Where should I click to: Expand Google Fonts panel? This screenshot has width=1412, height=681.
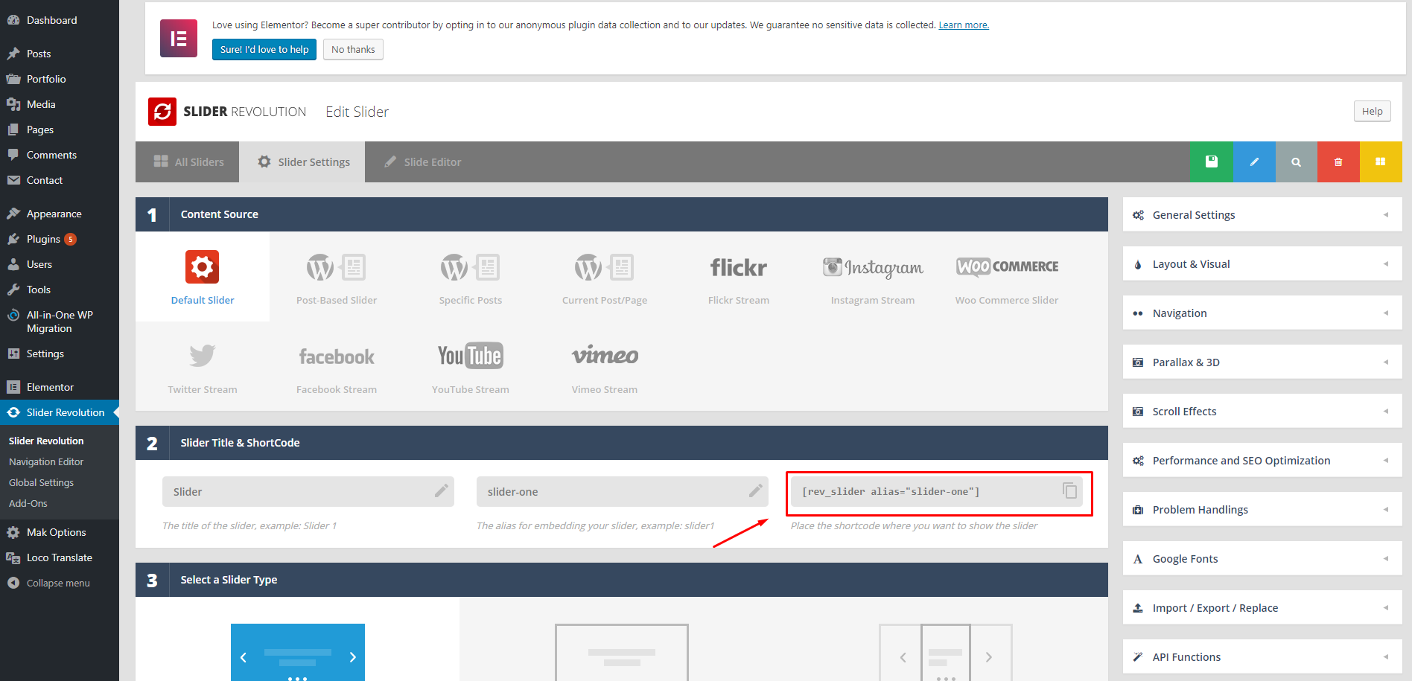tap(1262, 558)
